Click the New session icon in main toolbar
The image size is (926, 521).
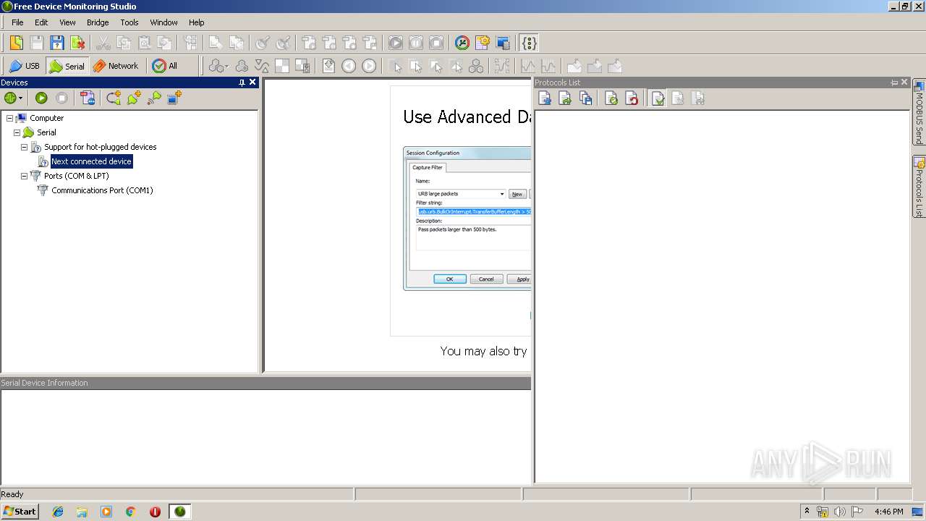click(16, 43)
